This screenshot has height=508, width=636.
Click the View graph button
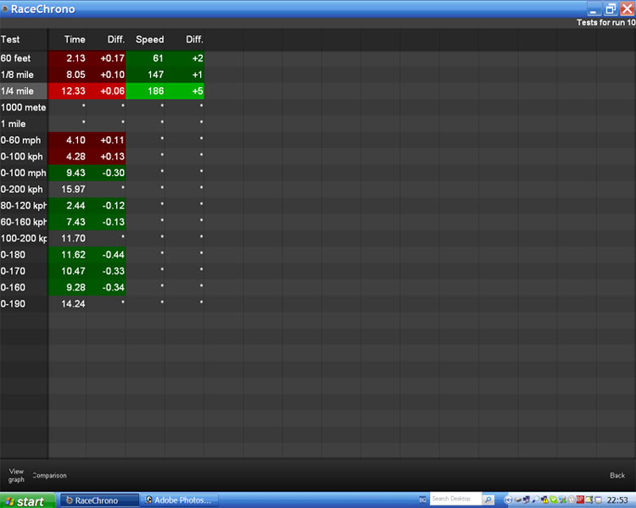point(16,475)
